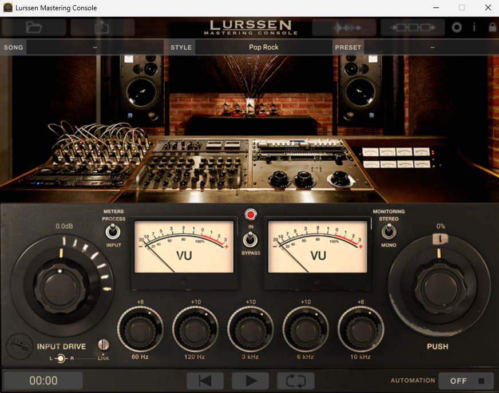This screenshot has width=499, height=393.
Task: Toggle the loop playback button
Action: 296,381
